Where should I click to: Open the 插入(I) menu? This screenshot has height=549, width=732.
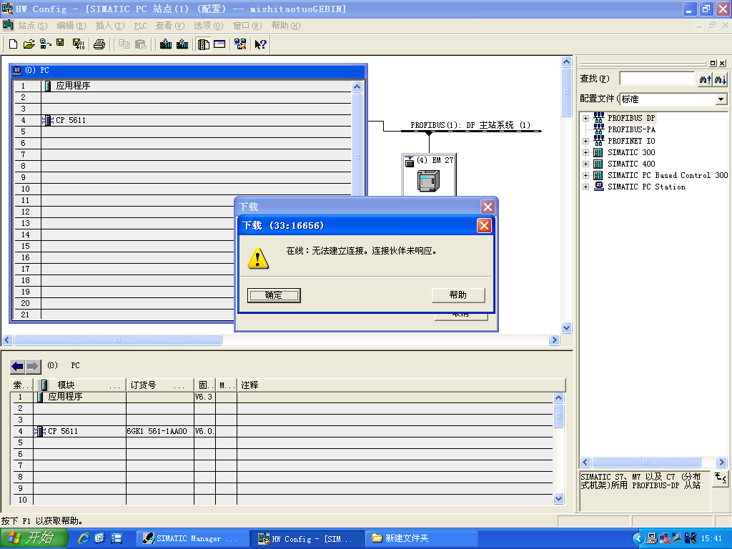[x=109, y=25]
